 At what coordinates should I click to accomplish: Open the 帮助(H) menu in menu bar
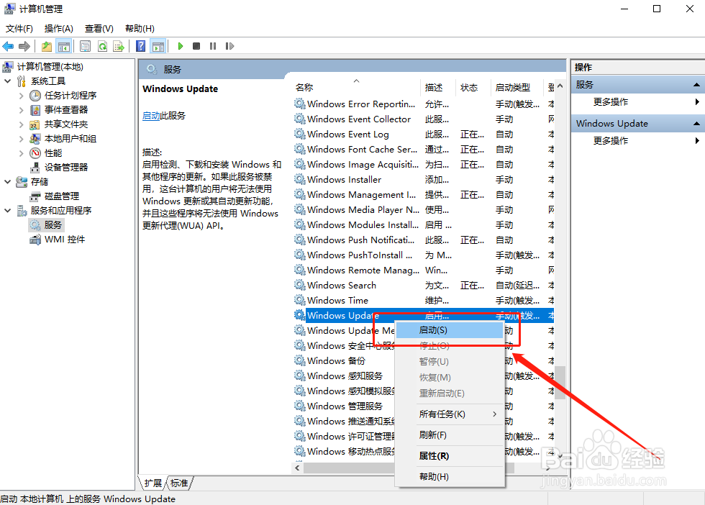tap(140, 29)
